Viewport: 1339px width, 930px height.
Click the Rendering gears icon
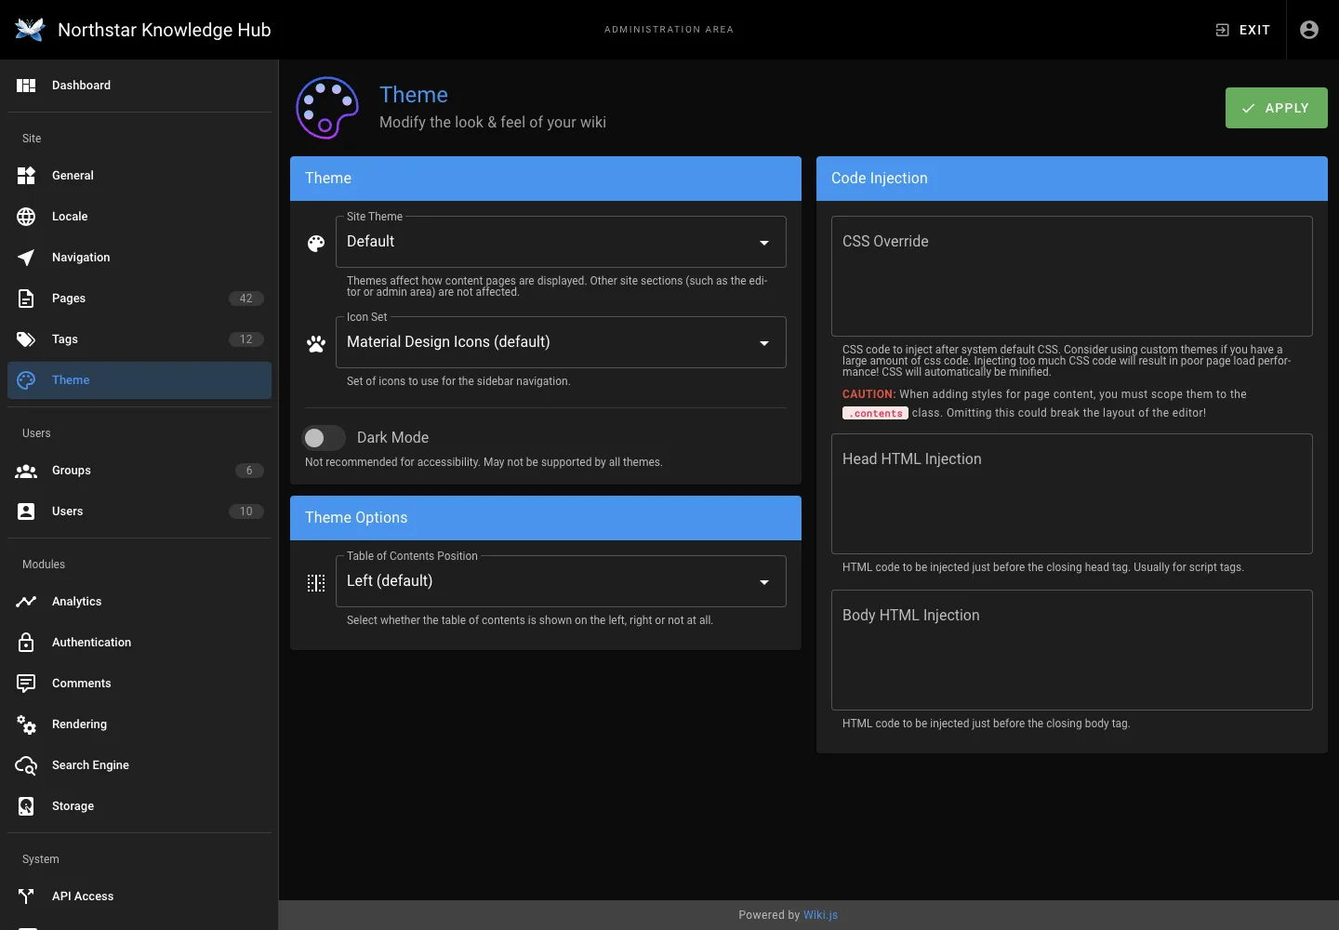[x=26, y=724]
